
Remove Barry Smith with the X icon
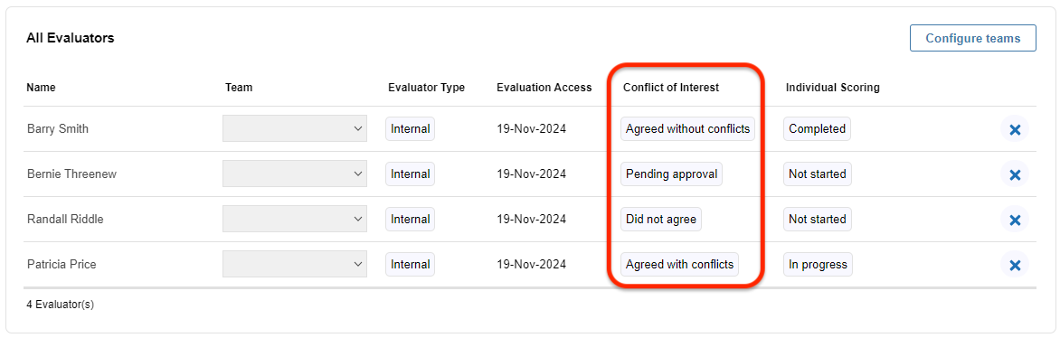1014,129
